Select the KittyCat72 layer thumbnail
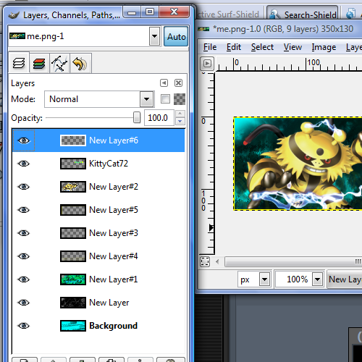The image size is (362, 362). pyautogui.click(x=73, y=164)
